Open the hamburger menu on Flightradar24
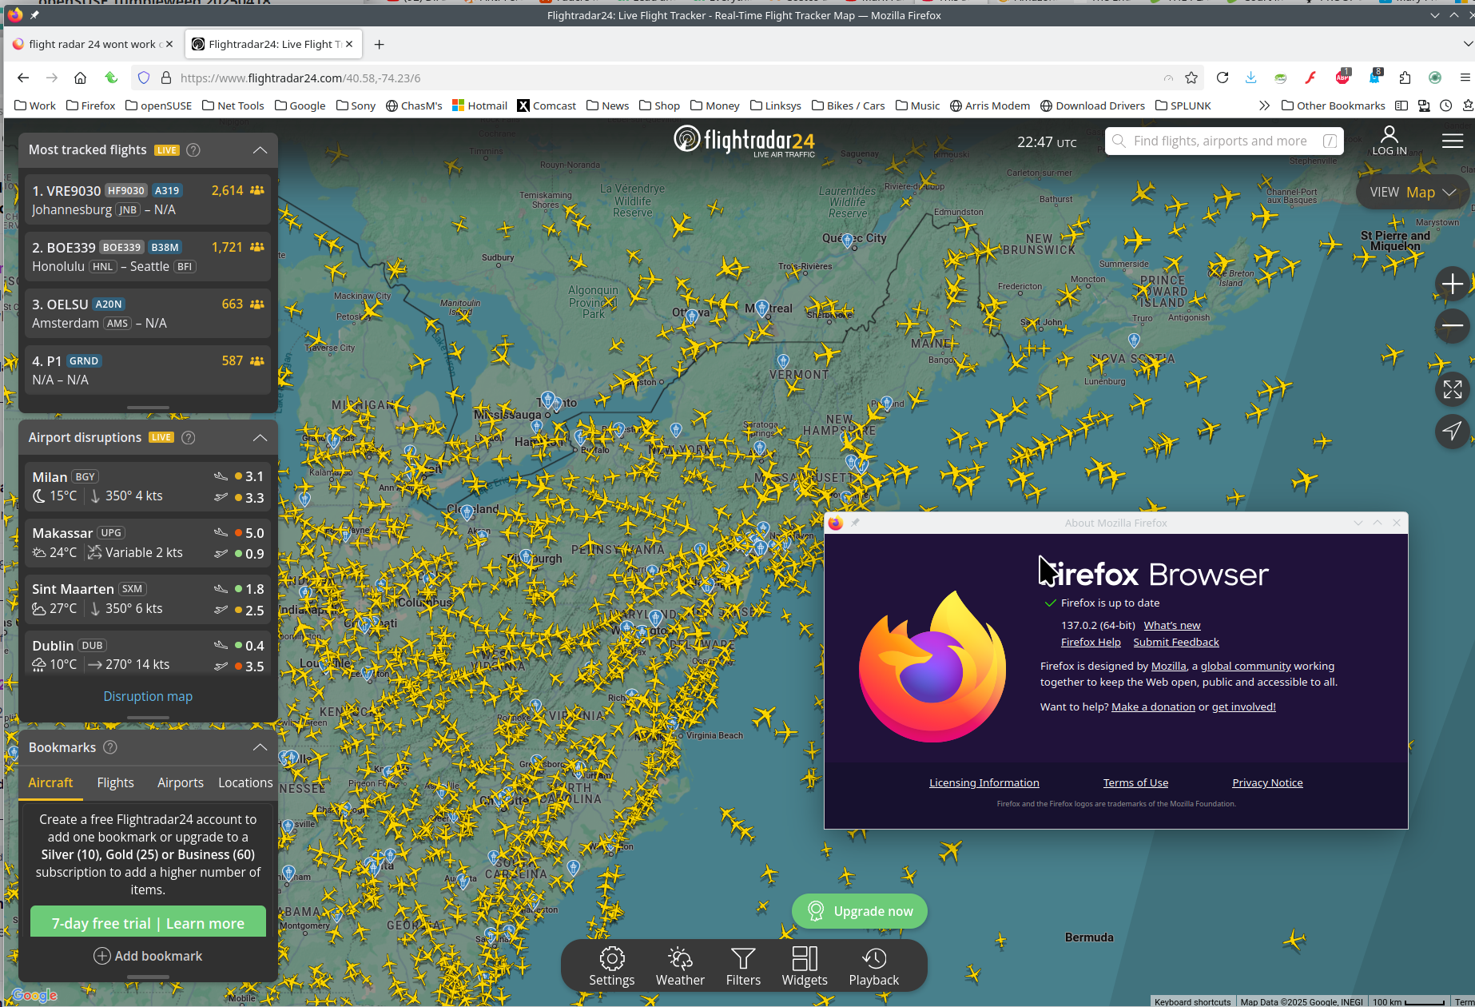The width and height of the screenshot is (1475, 1007). (x=1453, y=141)
